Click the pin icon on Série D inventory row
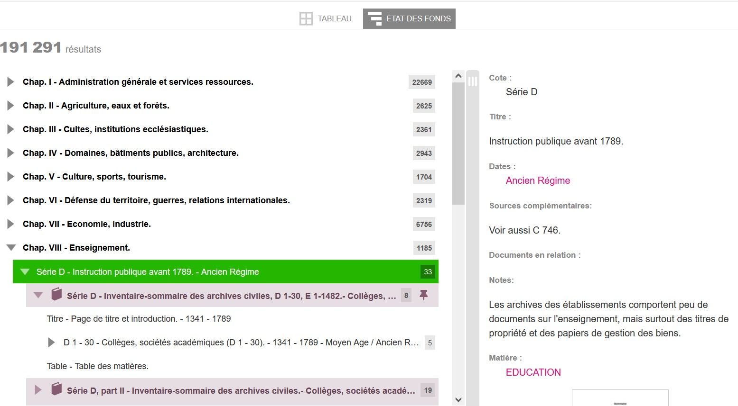 point(424,295)
